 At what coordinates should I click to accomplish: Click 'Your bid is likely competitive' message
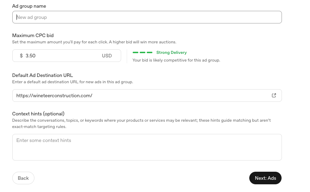[176, 60]
